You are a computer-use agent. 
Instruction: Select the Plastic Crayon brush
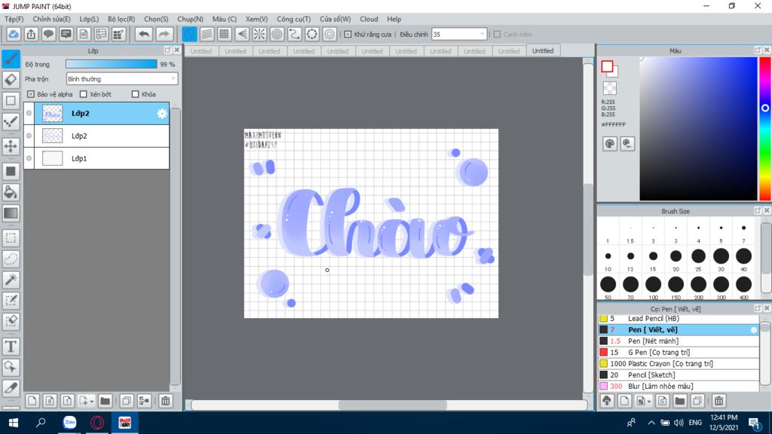(x=679, y=364)
